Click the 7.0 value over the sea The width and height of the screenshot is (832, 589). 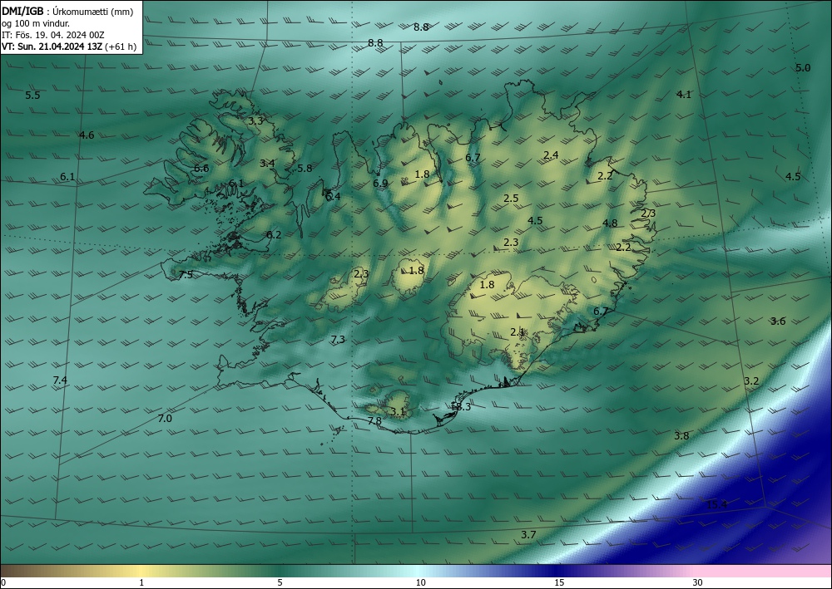pyautogui.click(x=165, y=419)
